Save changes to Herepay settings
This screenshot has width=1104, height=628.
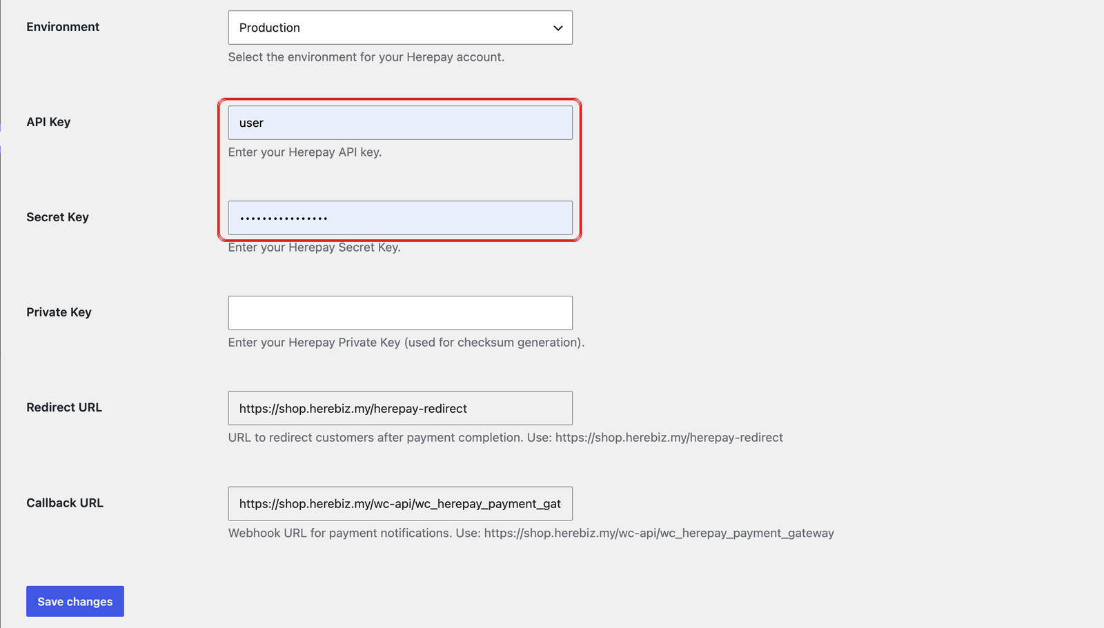(x=75, y=601)
